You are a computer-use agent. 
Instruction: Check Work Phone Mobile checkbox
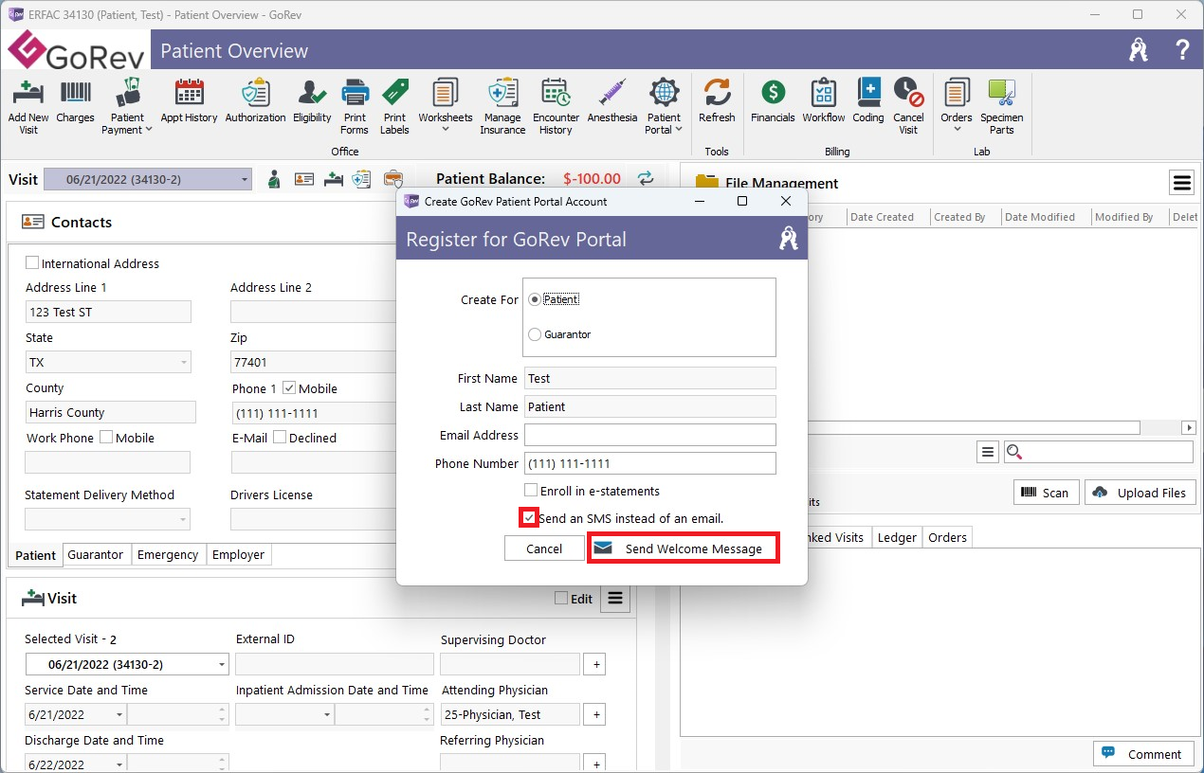pos(106,438)
